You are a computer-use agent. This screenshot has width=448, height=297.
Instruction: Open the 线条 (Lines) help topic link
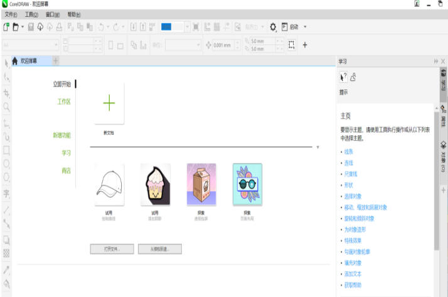click(x=349, y=152)
